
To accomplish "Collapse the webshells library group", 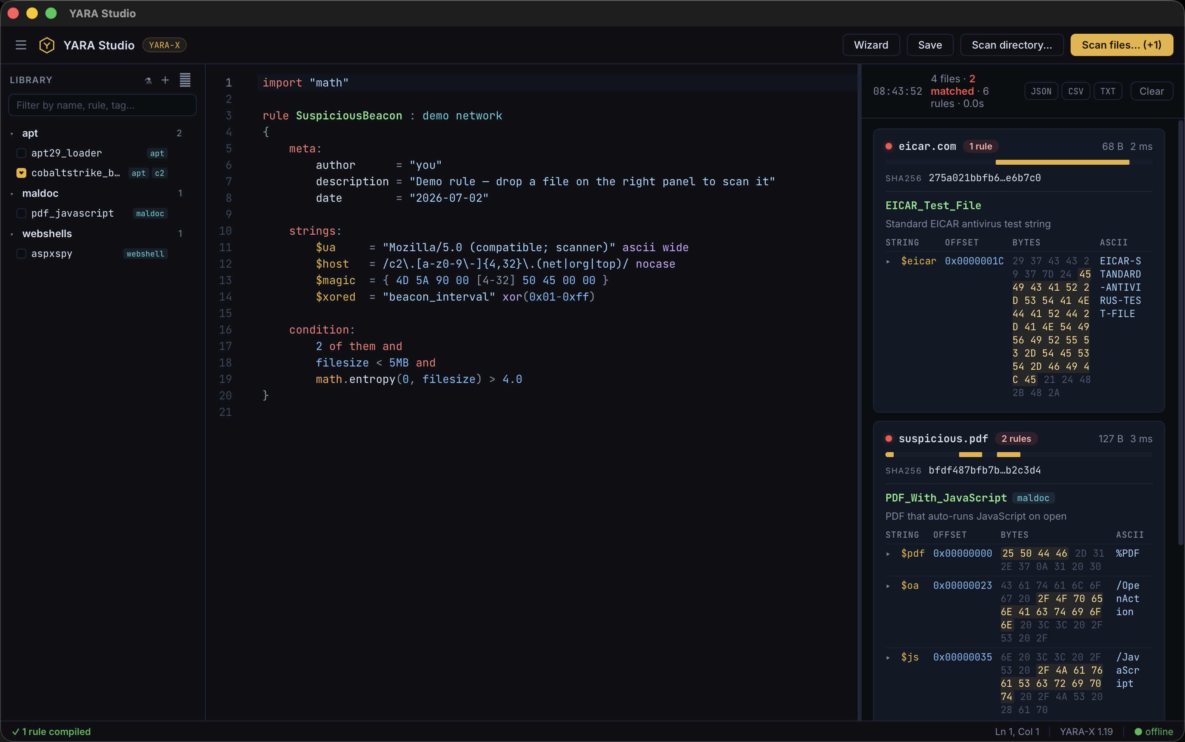I will tap(12, 234).
